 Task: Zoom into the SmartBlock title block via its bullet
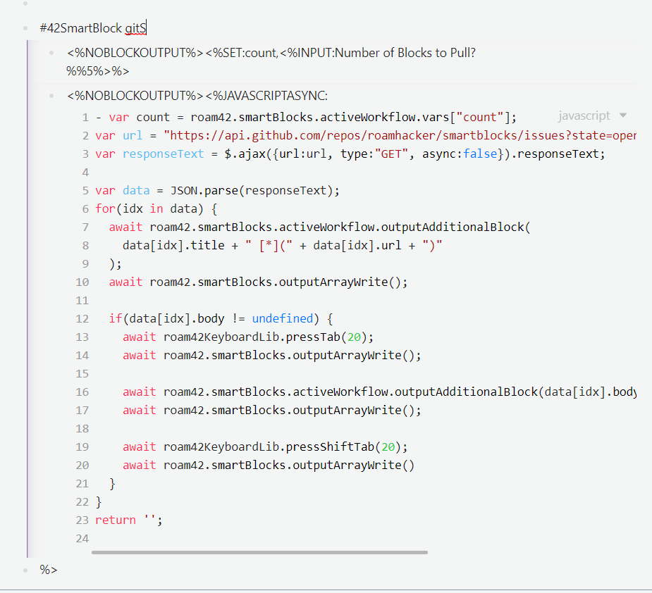pyautogui.click(x=25, y=27)
